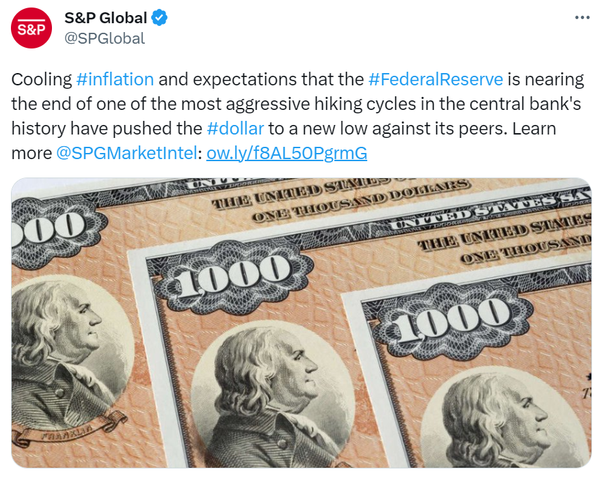
Task: Click the S&P red profile avatar
Action: [x=31, y=28]
